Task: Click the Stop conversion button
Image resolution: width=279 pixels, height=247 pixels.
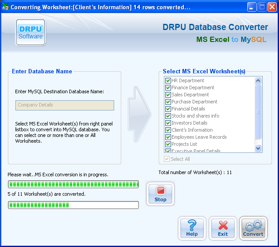Action: 160,194
